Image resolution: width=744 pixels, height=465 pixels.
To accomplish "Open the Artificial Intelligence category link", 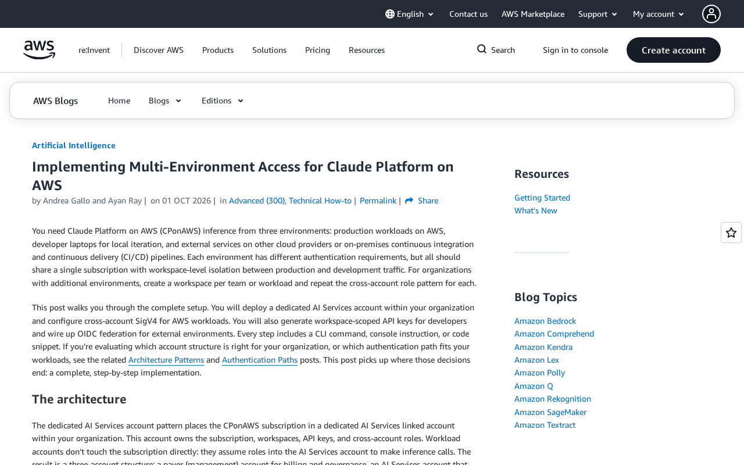I will 74,145.
